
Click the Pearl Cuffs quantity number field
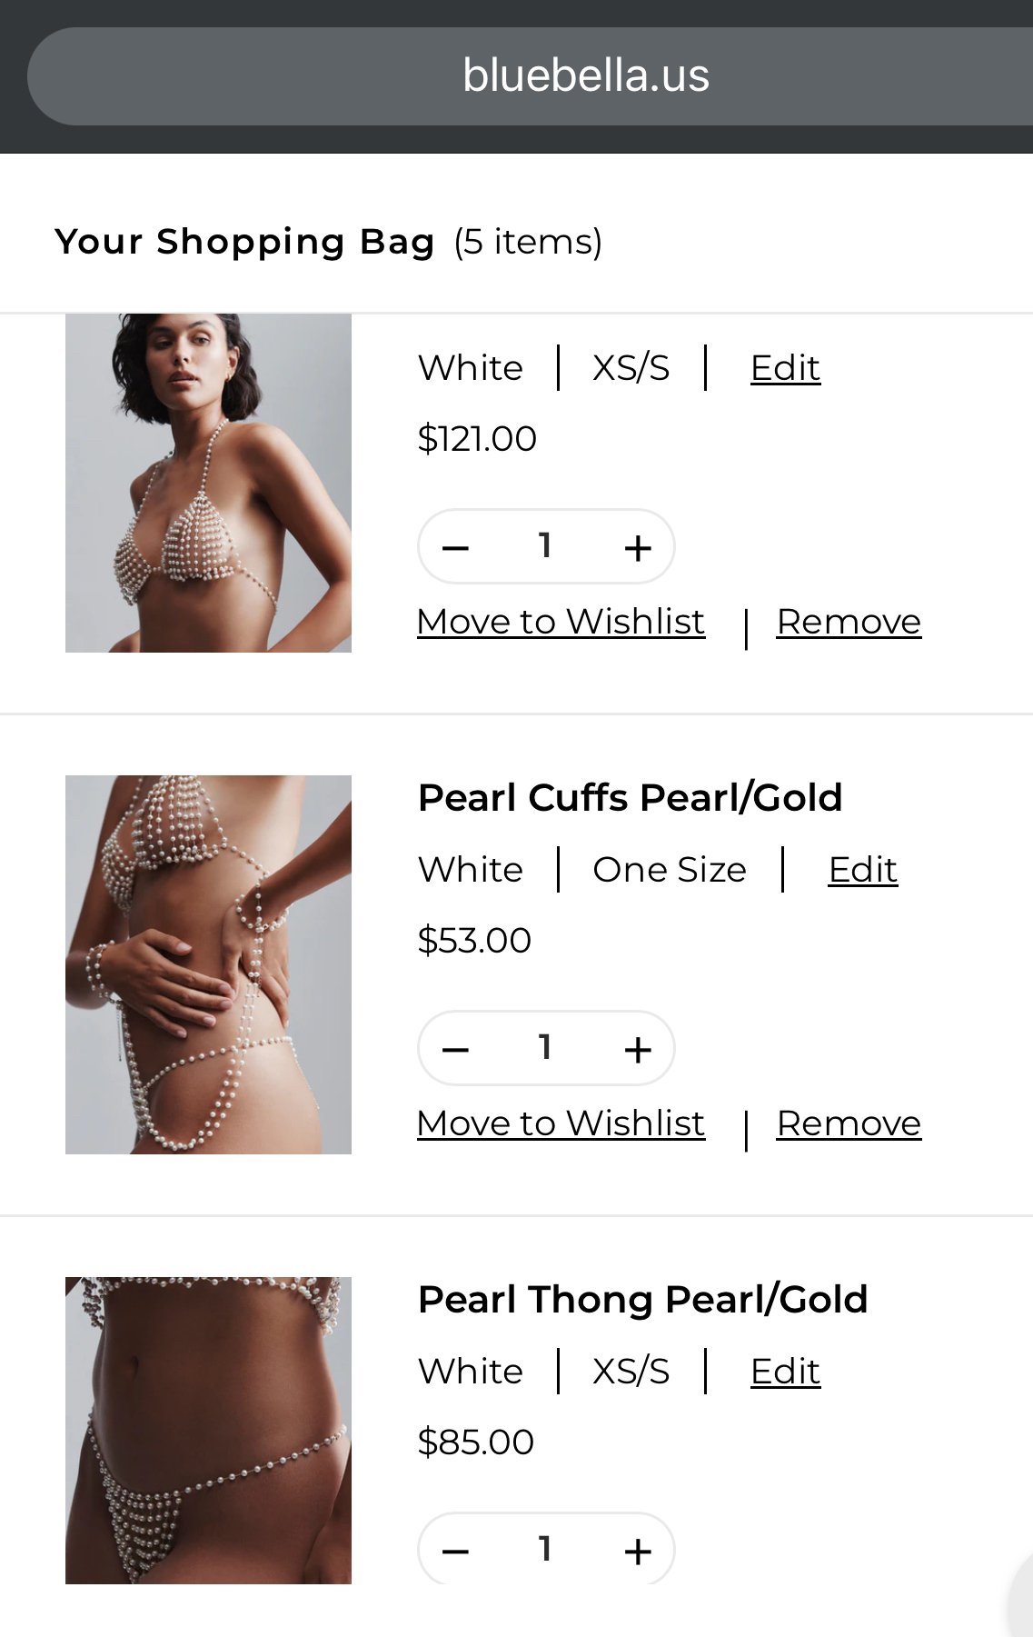point(545,1047)
